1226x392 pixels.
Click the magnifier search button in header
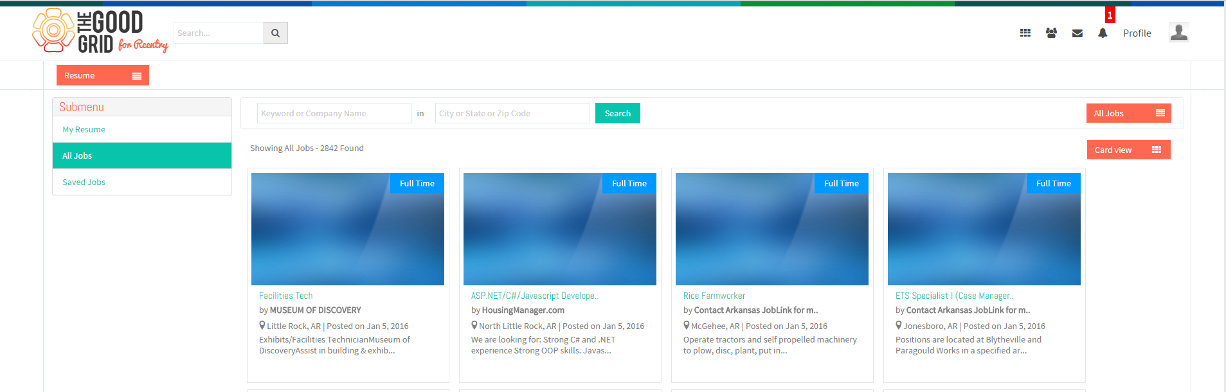[x=275, y=33]
